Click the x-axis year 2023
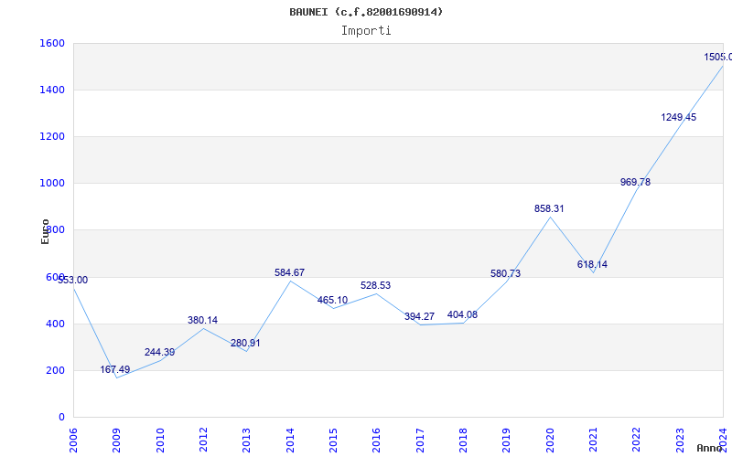 point(680,441)
